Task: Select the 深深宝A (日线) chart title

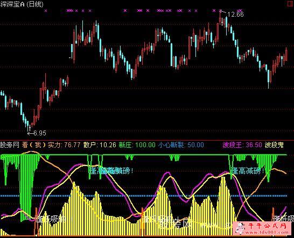Action: pos(22,4)
